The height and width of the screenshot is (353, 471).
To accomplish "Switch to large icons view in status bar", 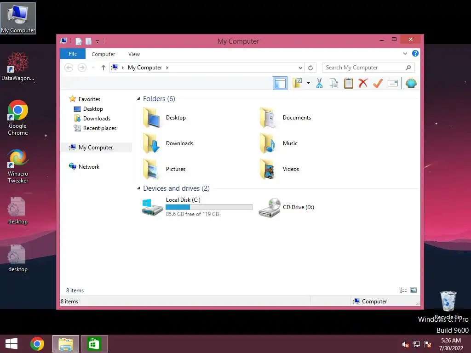I will pyautogui.click(x=414, y=290).
